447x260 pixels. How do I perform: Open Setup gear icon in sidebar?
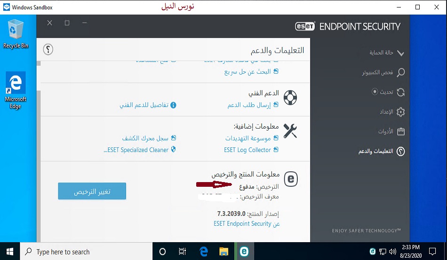point(400,112)
